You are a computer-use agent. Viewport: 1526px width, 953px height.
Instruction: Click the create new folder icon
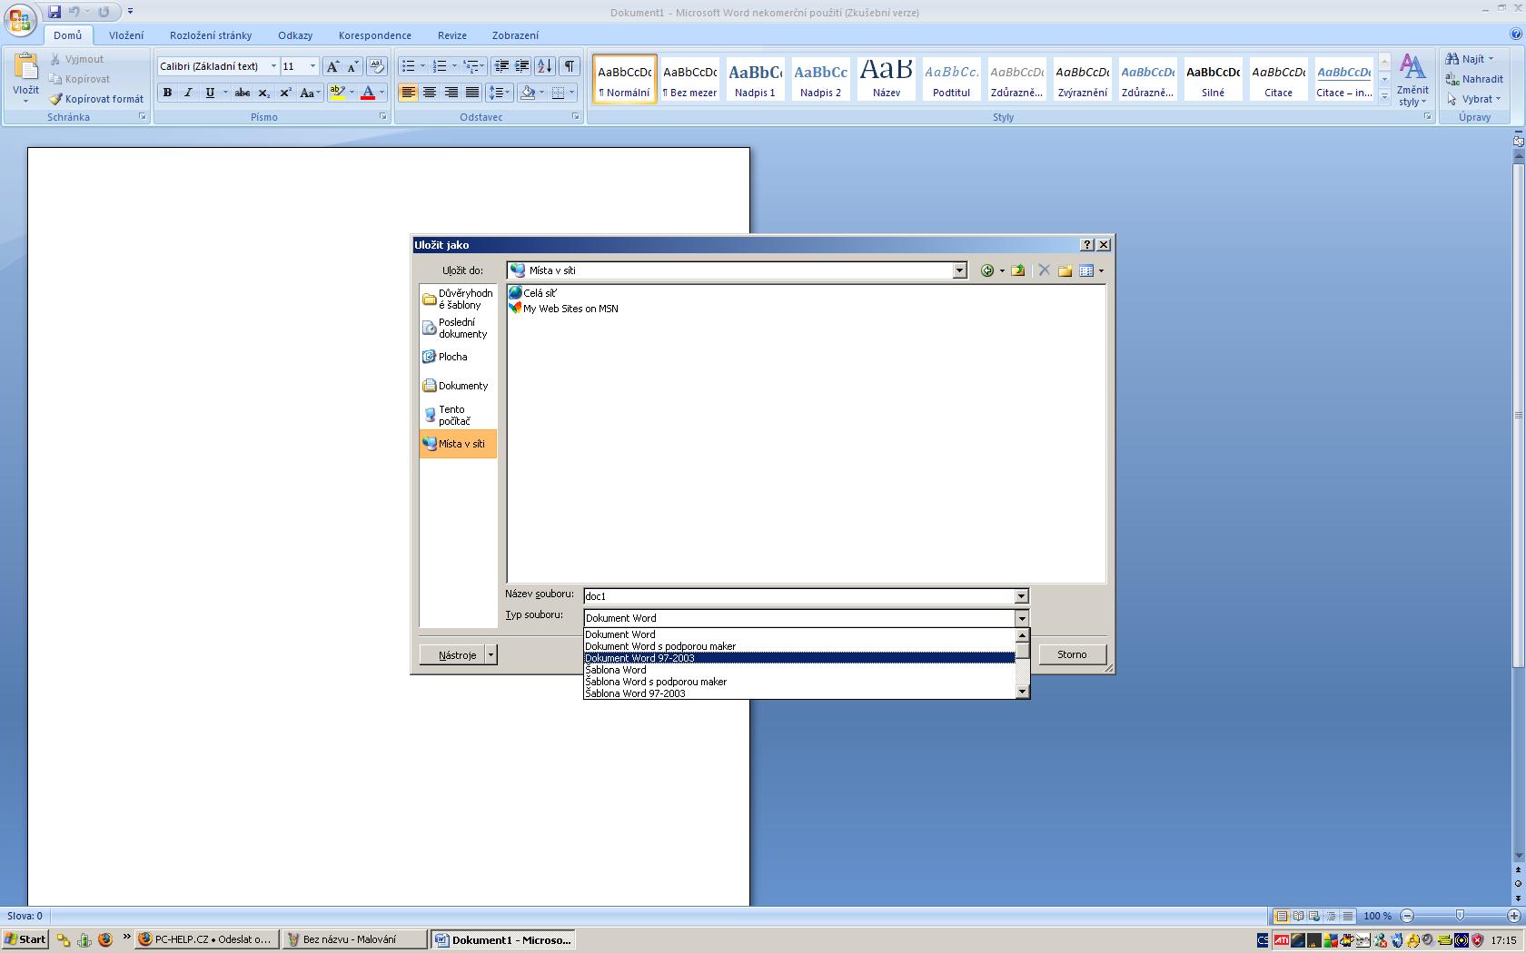(x=1065, y=270)
